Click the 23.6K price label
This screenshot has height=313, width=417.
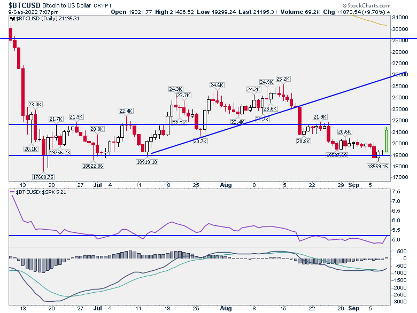click(x=271, y=108)
